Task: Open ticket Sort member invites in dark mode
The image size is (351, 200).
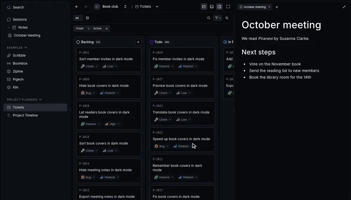Action: [106, 59]
